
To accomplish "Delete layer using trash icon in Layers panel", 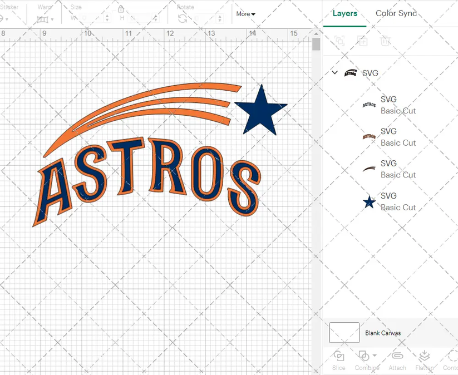I will tap(386, 41).
